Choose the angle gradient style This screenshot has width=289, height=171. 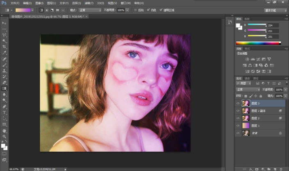pyautogui.click(x=52, y=10)
